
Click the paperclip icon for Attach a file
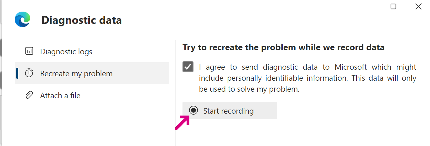pos(29,95)
